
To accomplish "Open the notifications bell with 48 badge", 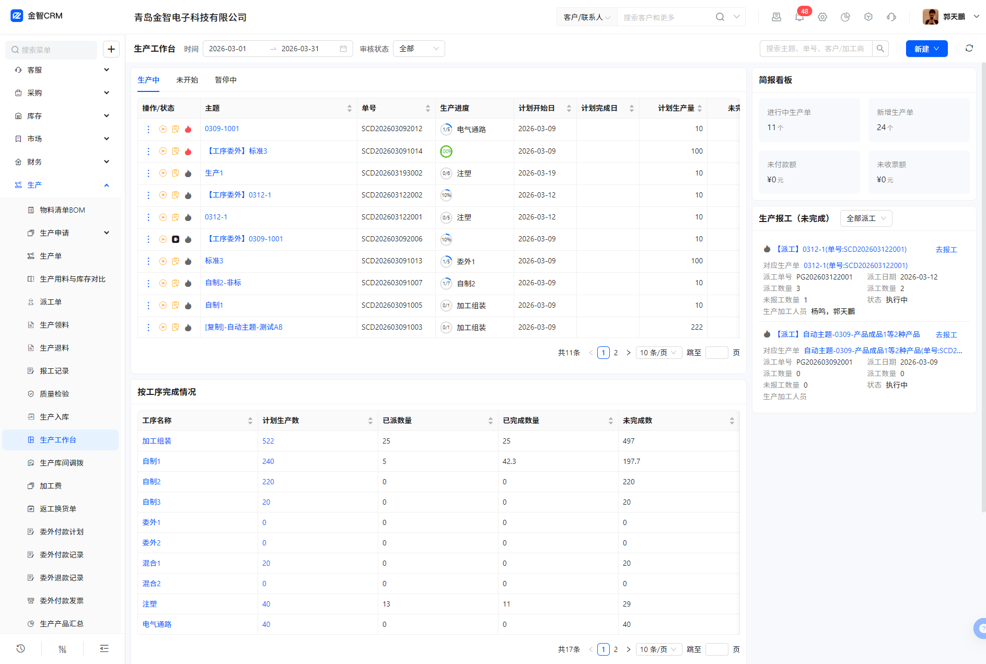I will click(799, 17).
